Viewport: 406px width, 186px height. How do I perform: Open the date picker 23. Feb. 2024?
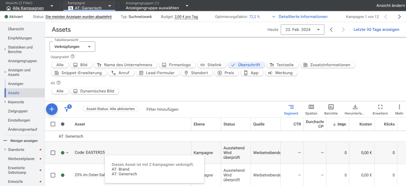click(x=303, y=29)
